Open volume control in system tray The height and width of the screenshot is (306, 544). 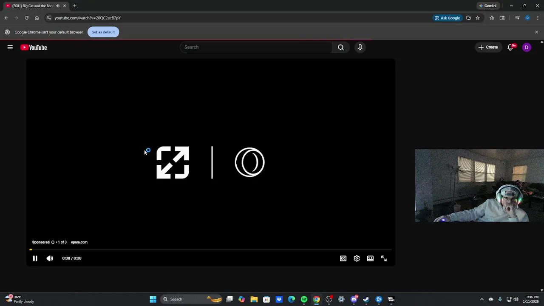(x=516, y=299)
